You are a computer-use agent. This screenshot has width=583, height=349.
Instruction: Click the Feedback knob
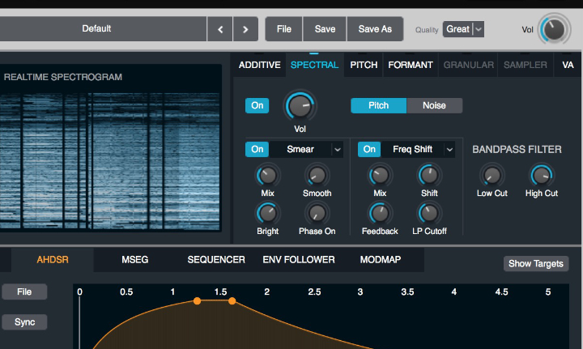[380, 214]
